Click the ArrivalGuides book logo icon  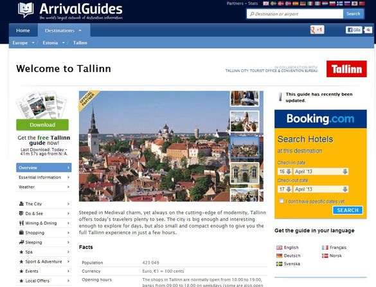coord(26,10)
